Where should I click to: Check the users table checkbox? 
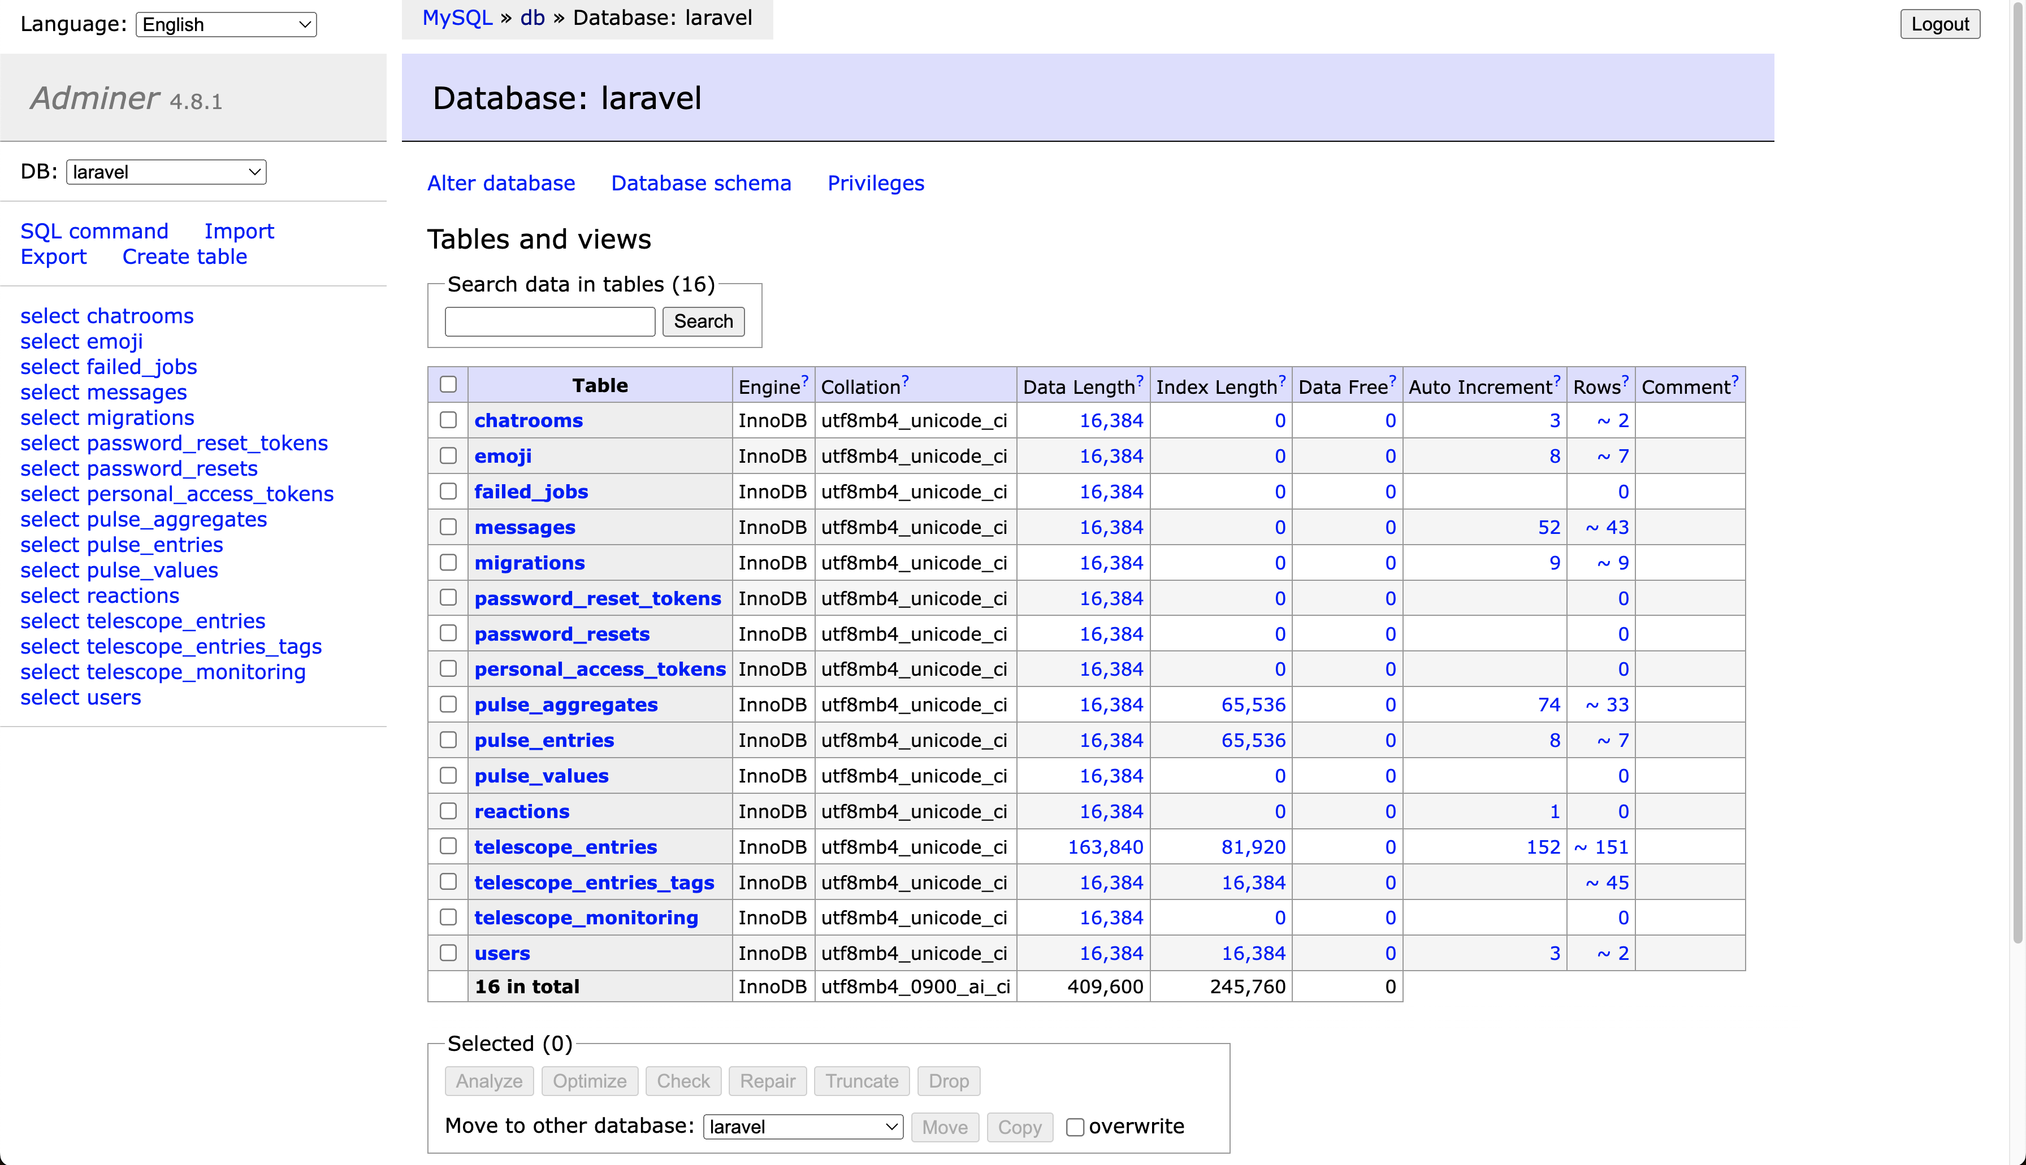pos(448,953)
